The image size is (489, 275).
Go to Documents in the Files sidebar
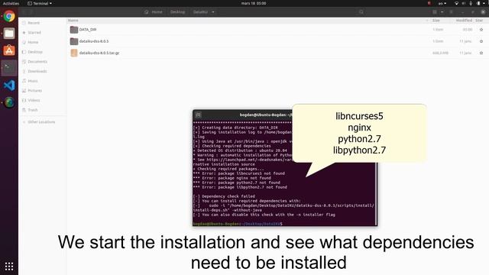pos(37,61)
